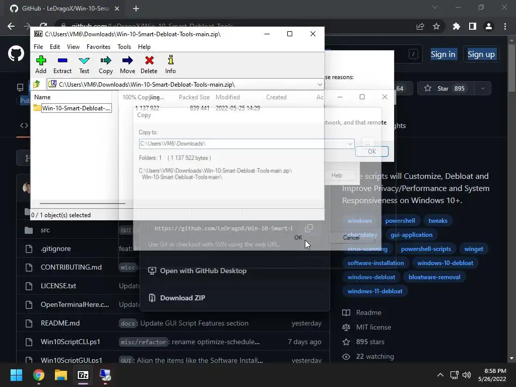Open the Help menu in 7-Zip

tap(144, 47)
